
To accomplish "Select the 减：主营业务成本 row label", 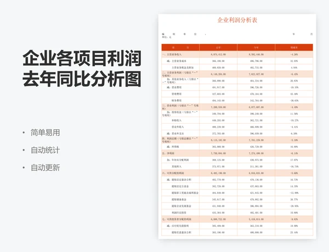I will point(177,61).
